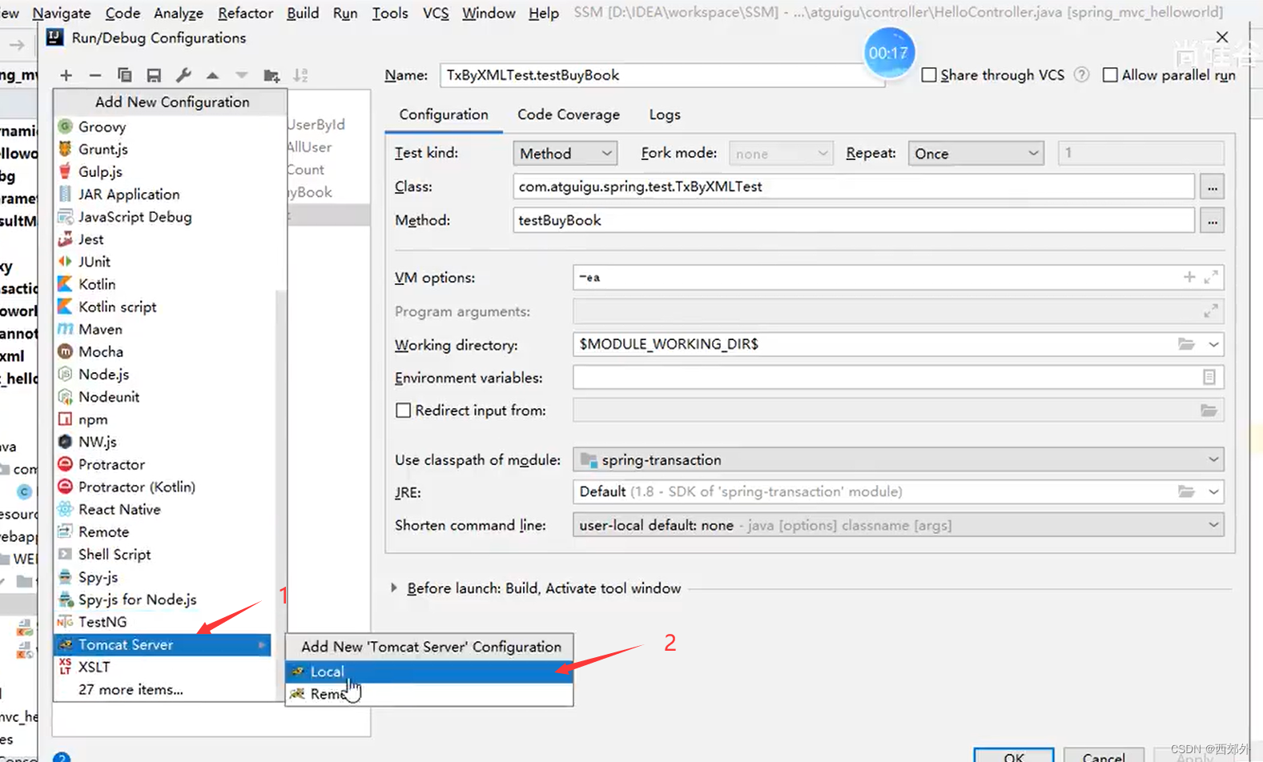Expand Before launch section
This screenshot has width=1263, height=762.
pos(394,588)
